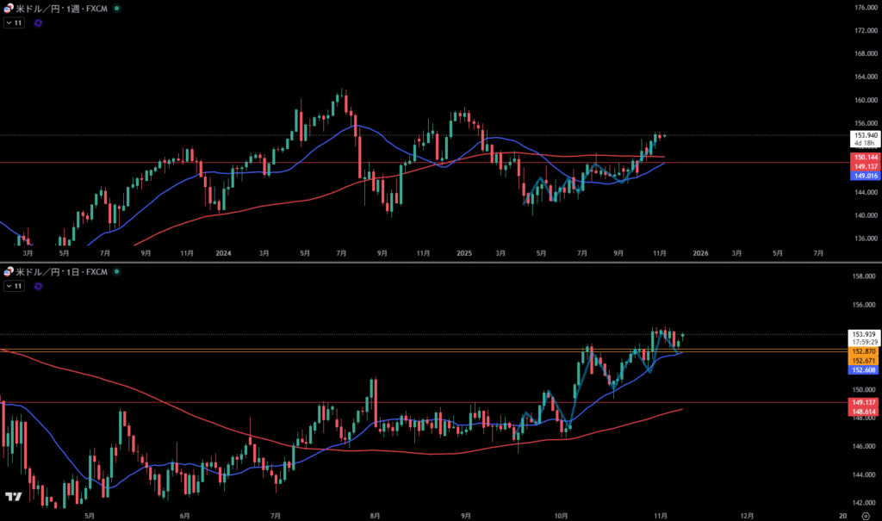Click the 2026 marker on weekly time axis
882x521 pixels.
pyautogui.click(x=700, y=253)
